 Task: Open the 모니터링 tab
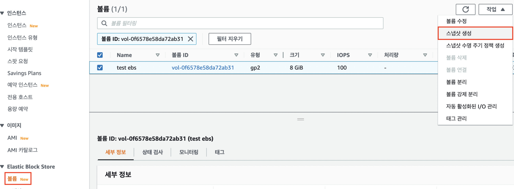click(x=188, y=152)
